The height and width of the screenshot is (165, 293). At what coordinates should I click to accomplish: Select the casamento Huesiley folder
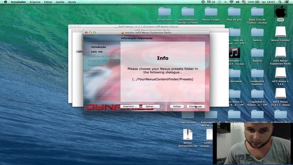click(257, 73)
